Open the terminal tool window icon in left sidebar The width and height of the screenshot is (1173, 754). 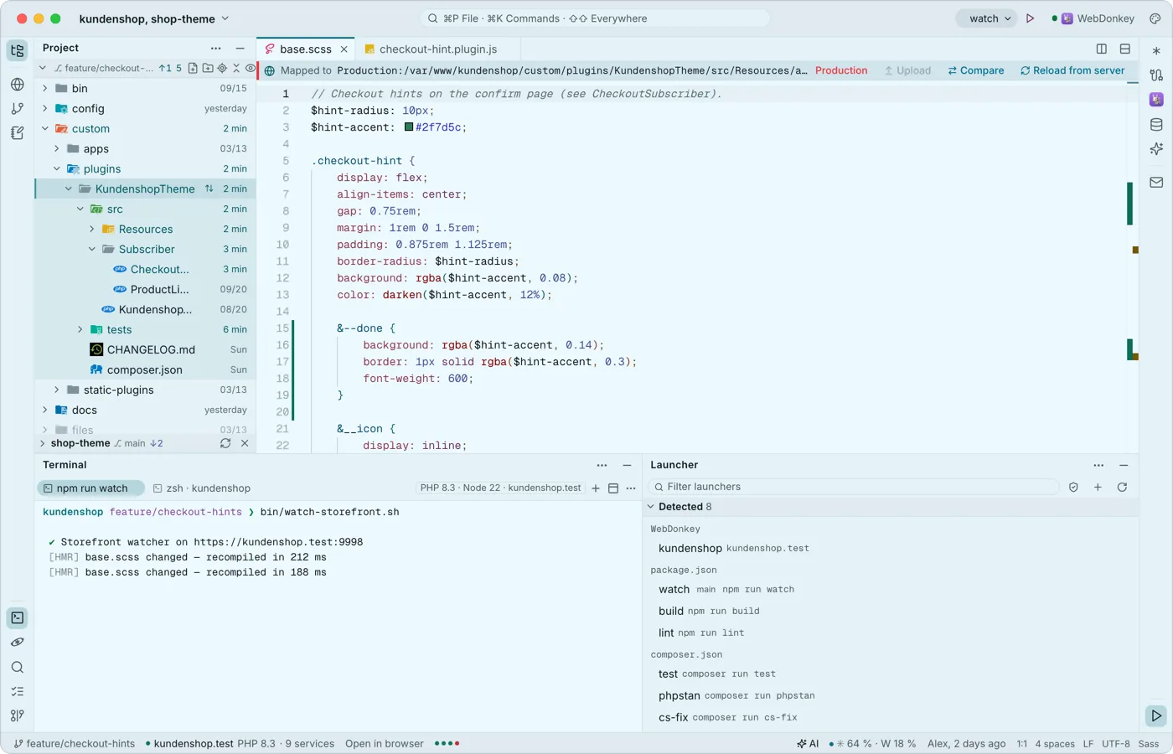18,617
